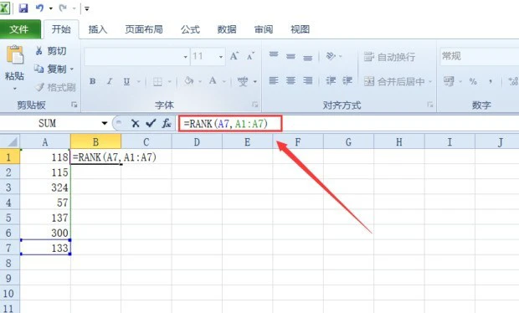The width and height of the screenshot is (519, 313).
Task: Click the Decrease Indent icon
Action: [331, 80]
